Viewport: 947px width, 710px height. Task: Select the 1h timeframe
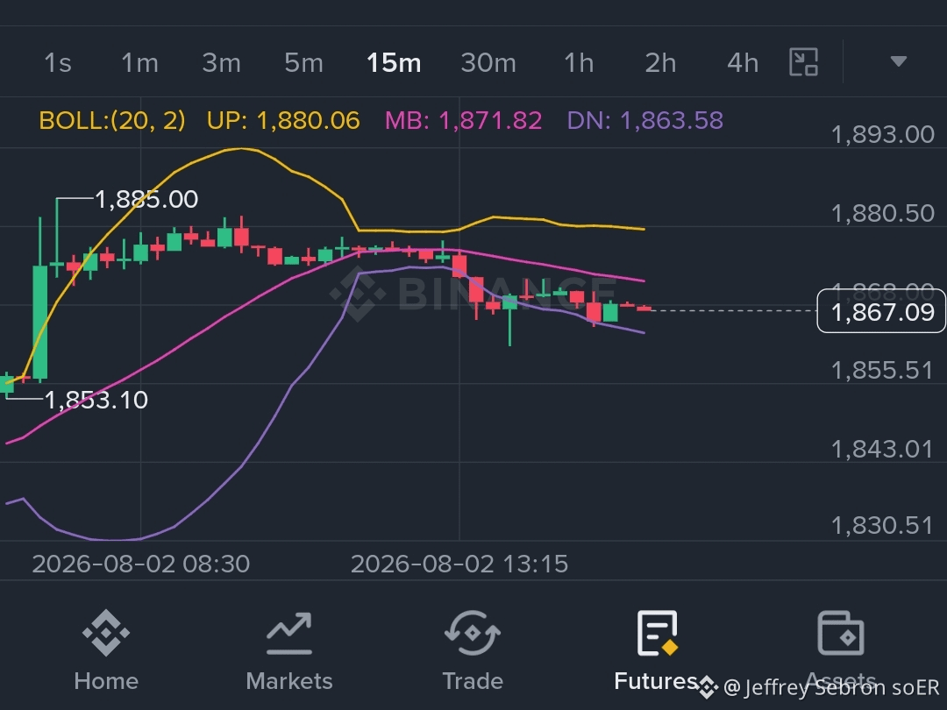pyautogui.click(x=578, y=63)
